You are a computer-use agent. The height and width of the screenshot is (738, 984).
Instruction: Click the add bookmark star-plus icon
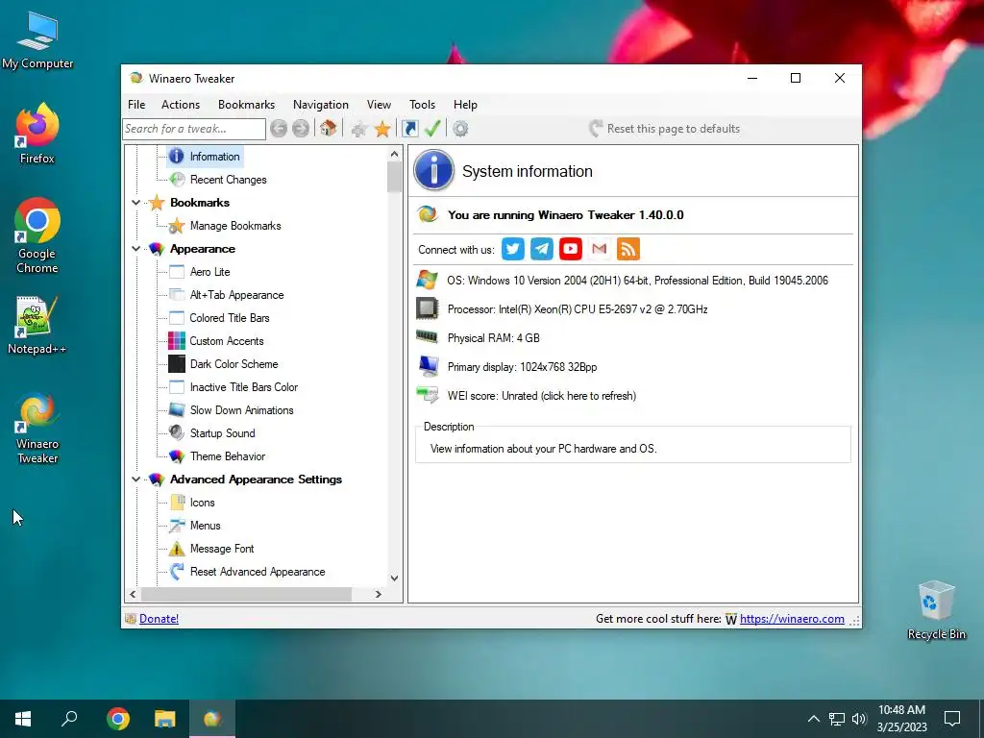click(359, 130)
